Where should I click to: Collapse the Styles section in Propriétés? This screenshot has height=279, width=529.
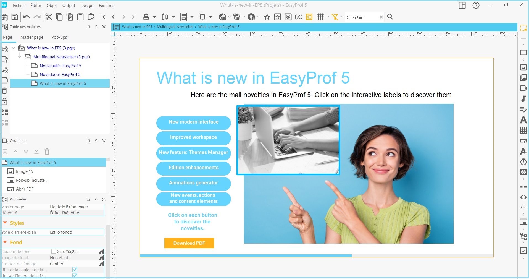[x=4, y=223]
